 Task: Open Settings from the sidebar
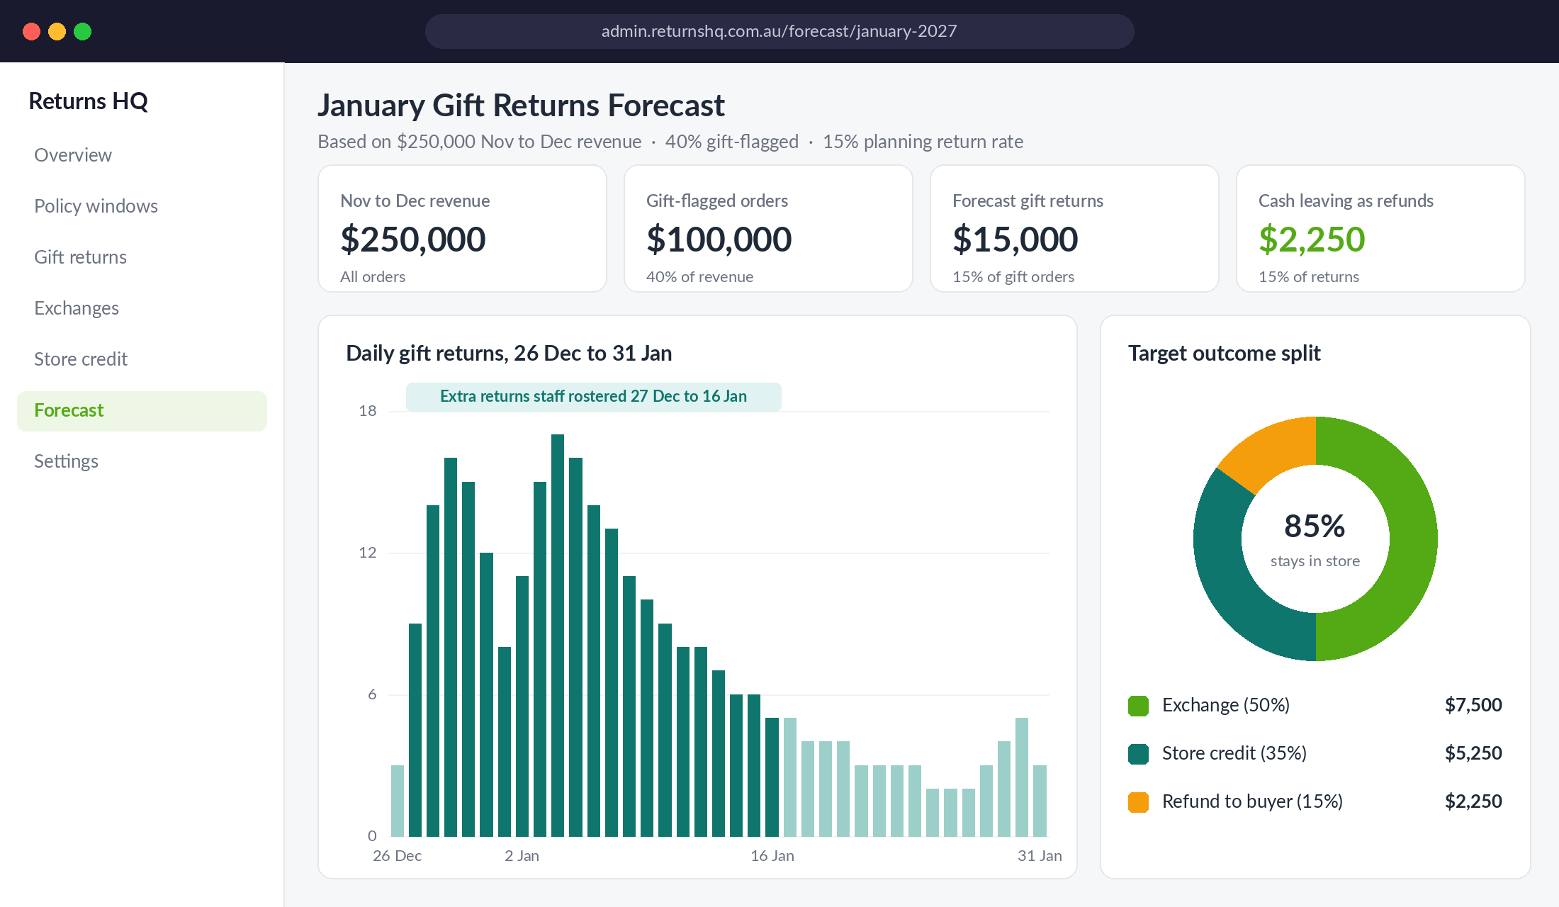66,461
